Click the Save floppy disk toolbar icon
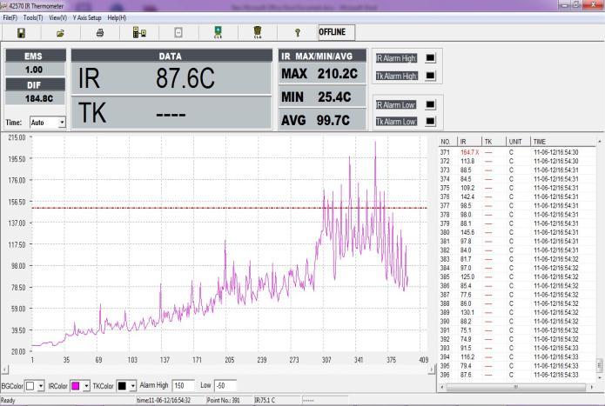The height and width of the screenshot is (406, 605). click(21, 33)
